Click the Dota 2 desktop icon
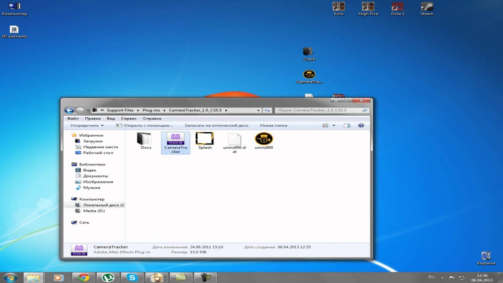 pyautogui.click(x=397, y=9)
